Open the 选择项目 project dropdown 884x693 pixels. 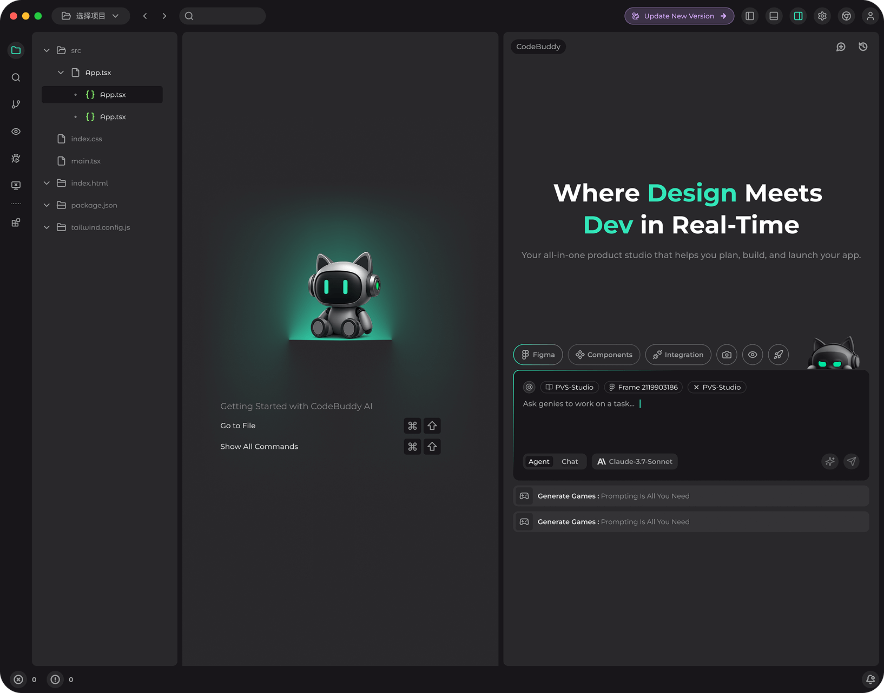coord(90,16)
